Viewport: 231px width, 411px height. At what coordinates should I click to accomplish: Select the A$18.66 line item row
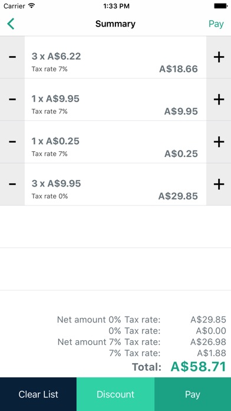(x=115, y=57)
